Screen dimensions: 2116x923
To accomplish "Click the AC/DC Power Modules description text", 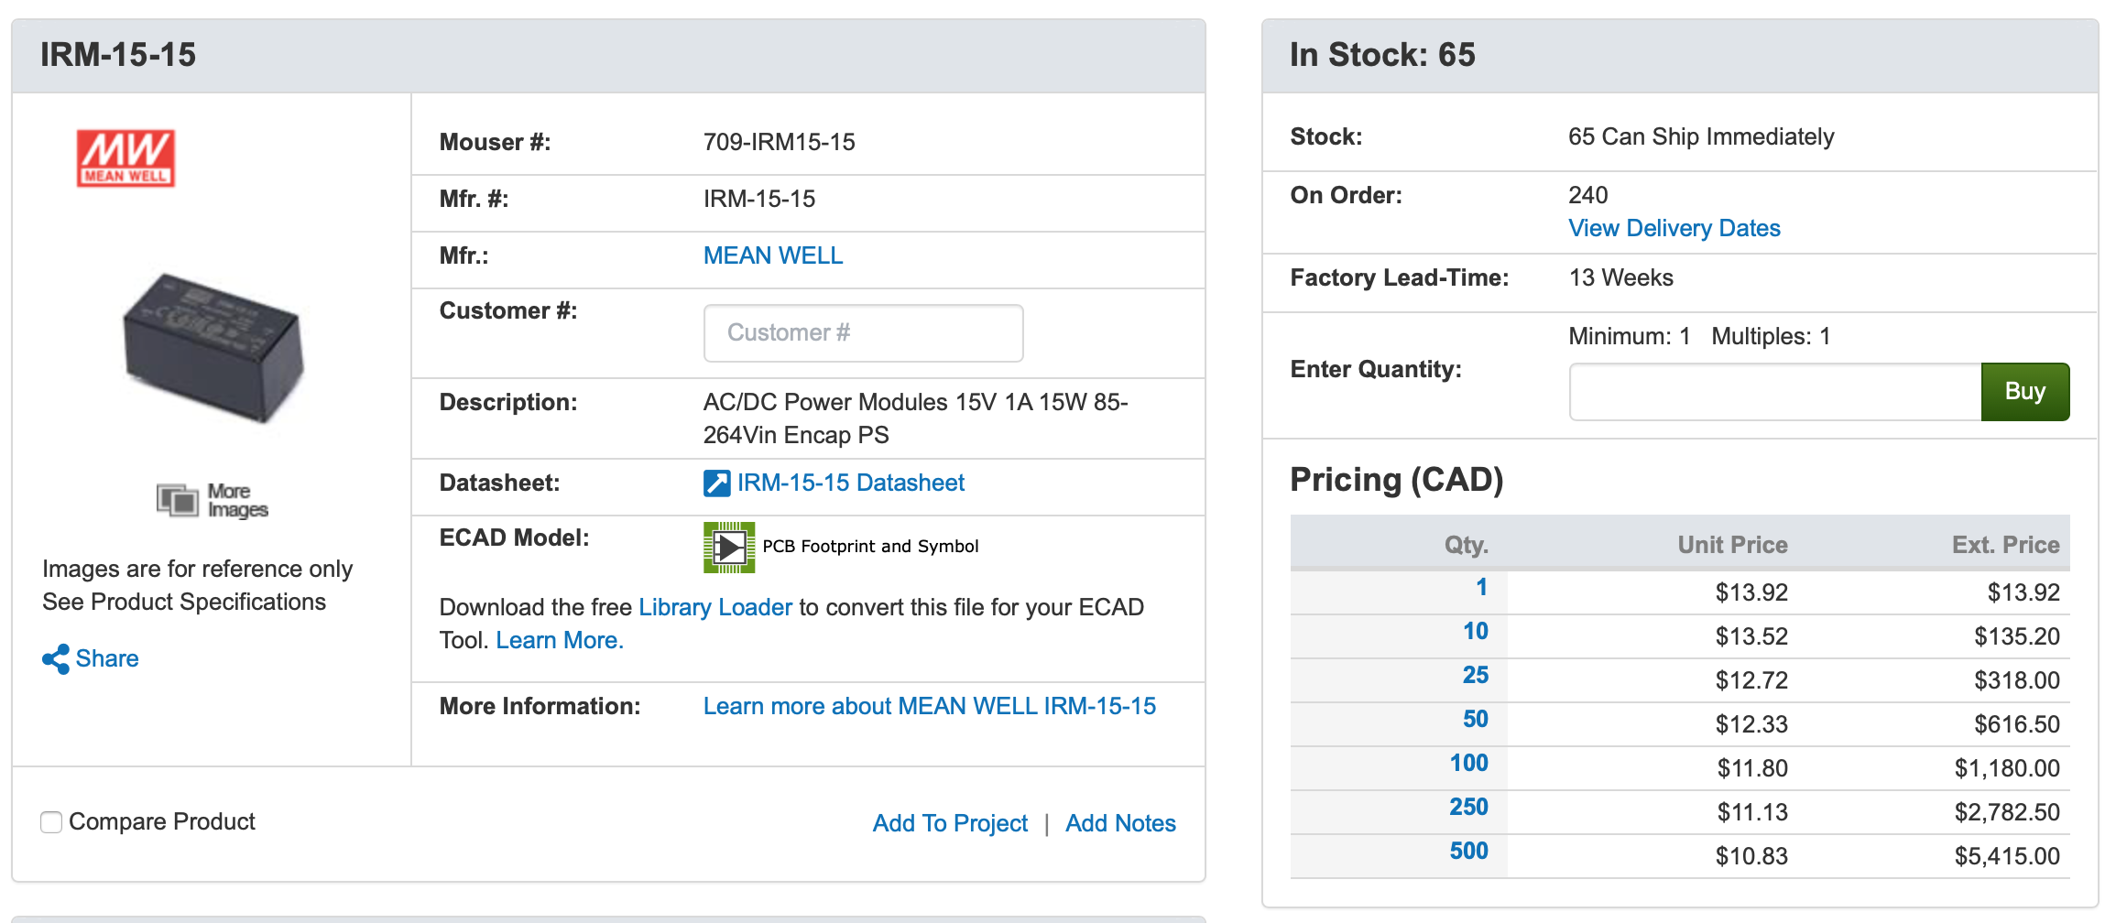I will pos(915,418).
